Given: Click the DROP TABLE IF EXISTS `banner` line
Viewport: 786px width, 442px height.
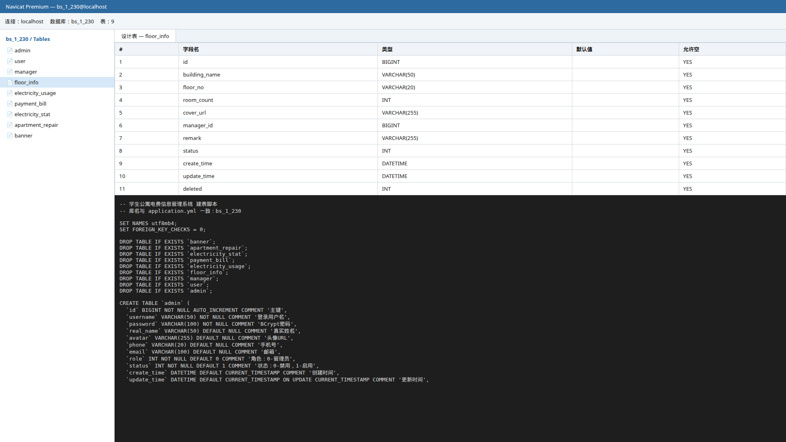Looking at the screenshot, I should pyautogui.click(x=167, y=242).
